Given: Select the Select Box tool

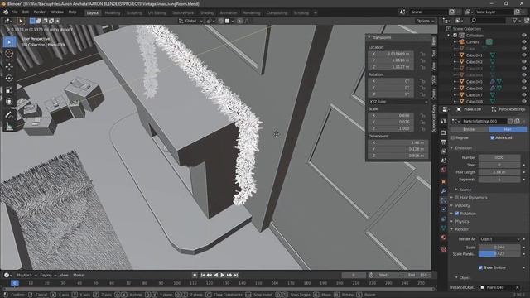Looking at the screenshot, I should point(9,42).
